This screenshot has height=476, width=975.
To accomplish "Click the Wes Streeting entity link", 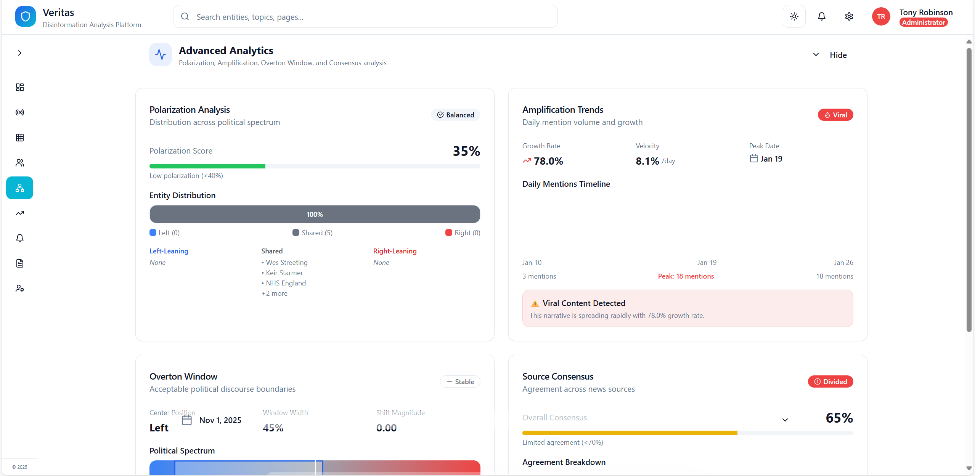I will [x=286, y=262].
